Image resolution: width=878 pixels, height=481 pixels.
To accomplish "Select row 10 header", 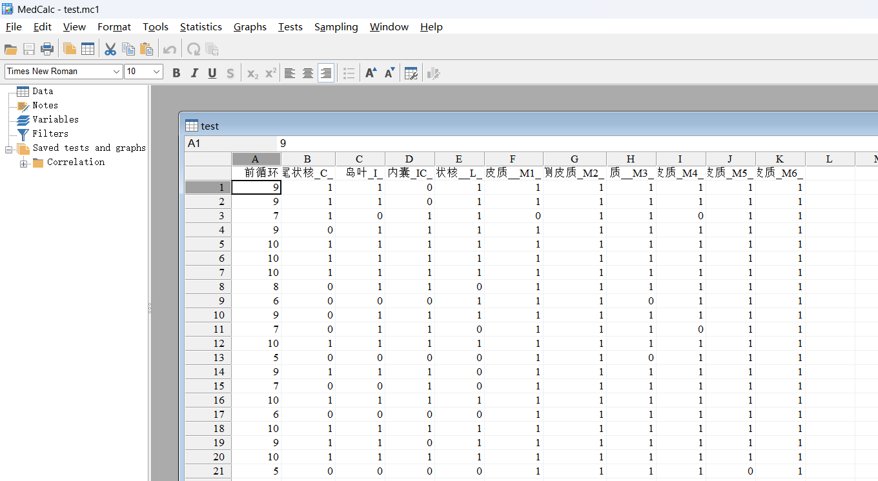I will (x=208, y=315).
